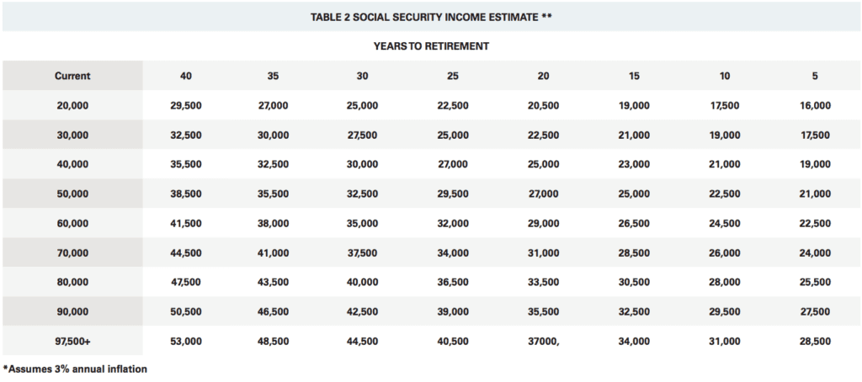
Task: Select the 25 years column header
Action: click(453, 76)
